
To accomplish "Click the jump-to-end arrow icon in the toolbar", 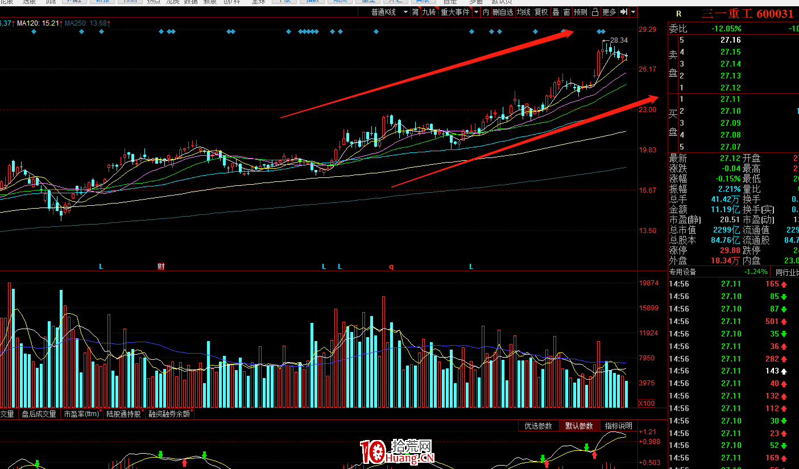I will click(x=623, y=12).
